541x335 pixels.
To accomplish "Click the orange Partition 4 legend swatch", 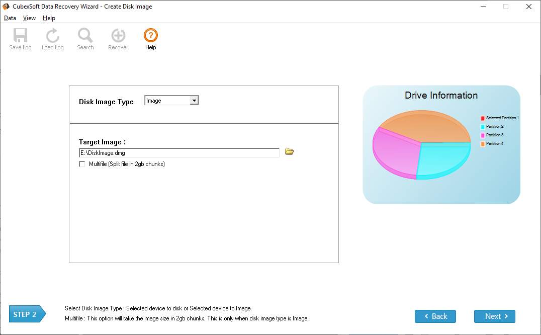I will pyautogui.click(x=483, y=144).
